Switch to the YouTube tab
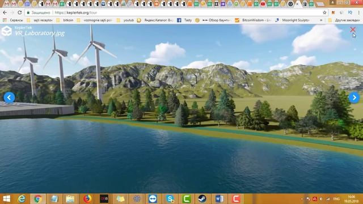 pyautogui.click(x=263, y=4)
